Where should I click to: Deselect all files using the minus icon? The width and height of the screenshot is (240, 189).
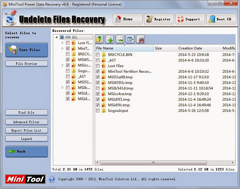pos(119,39)
